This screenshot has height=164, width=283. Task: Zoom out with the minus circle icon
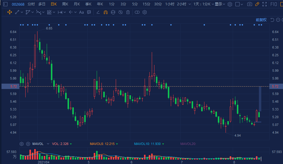278,20
